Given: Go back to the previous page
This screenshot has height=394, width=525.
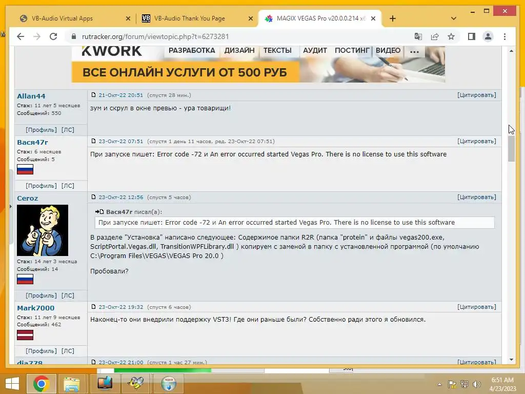Looking at the screenshot, I should (21, 36).
